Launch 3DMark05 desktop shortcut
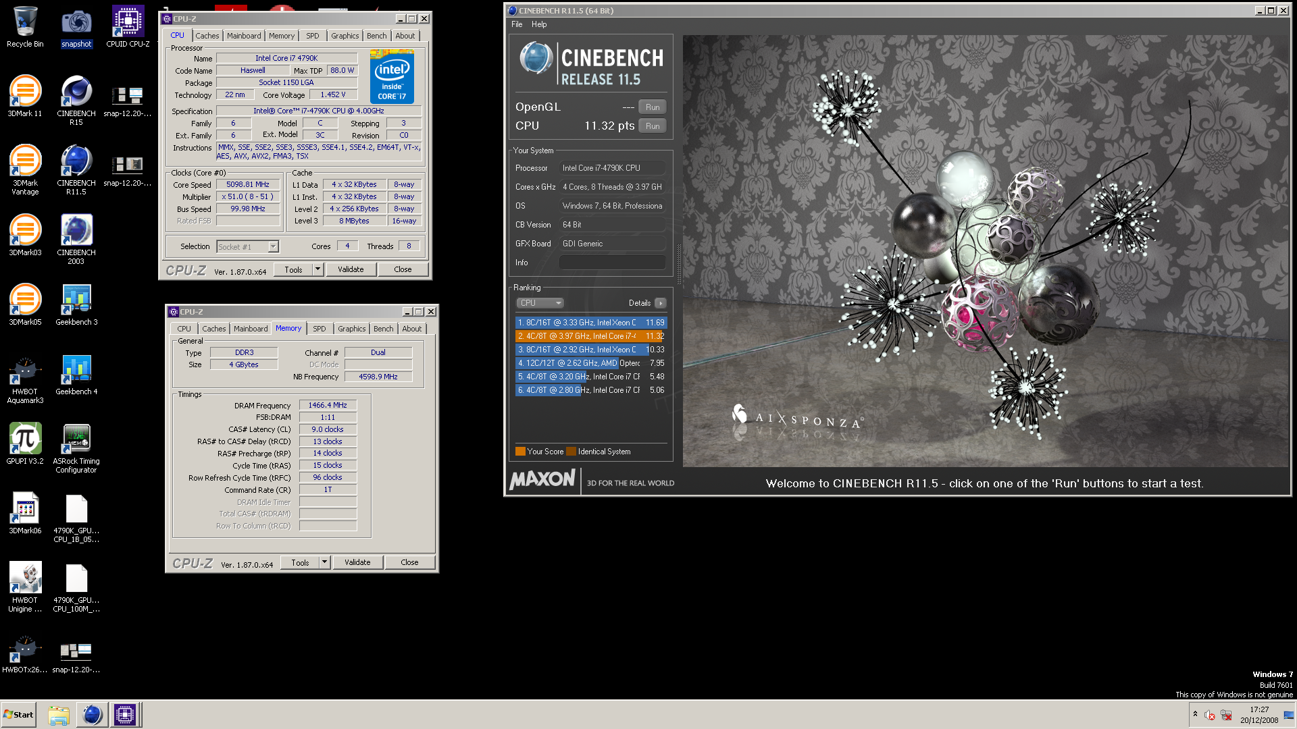This screenshot has height=729, width=1297. (x=25, y=305)
